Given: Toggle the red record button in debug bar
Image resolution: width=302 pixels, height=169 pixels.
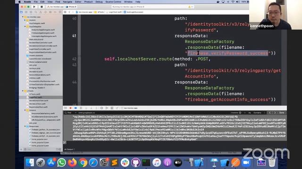Looking at the screenshot, I should pos(70,108).
